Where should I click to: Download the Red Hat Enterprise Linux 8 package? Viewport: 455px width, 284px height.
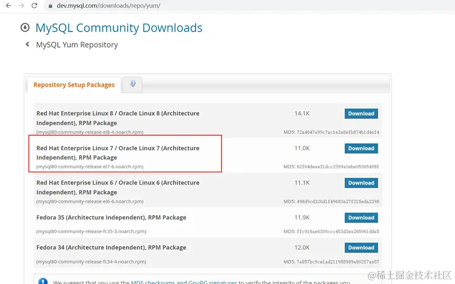[x=361, y=114]
